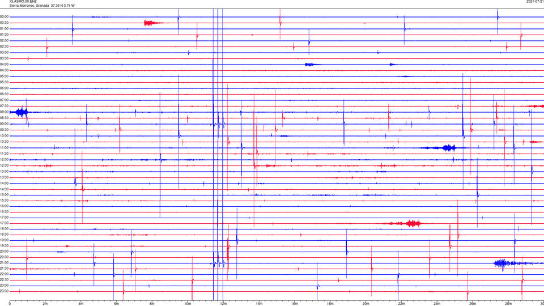Select the 11:30 trace time label
The image size is (544, 306).
[5, 154]
